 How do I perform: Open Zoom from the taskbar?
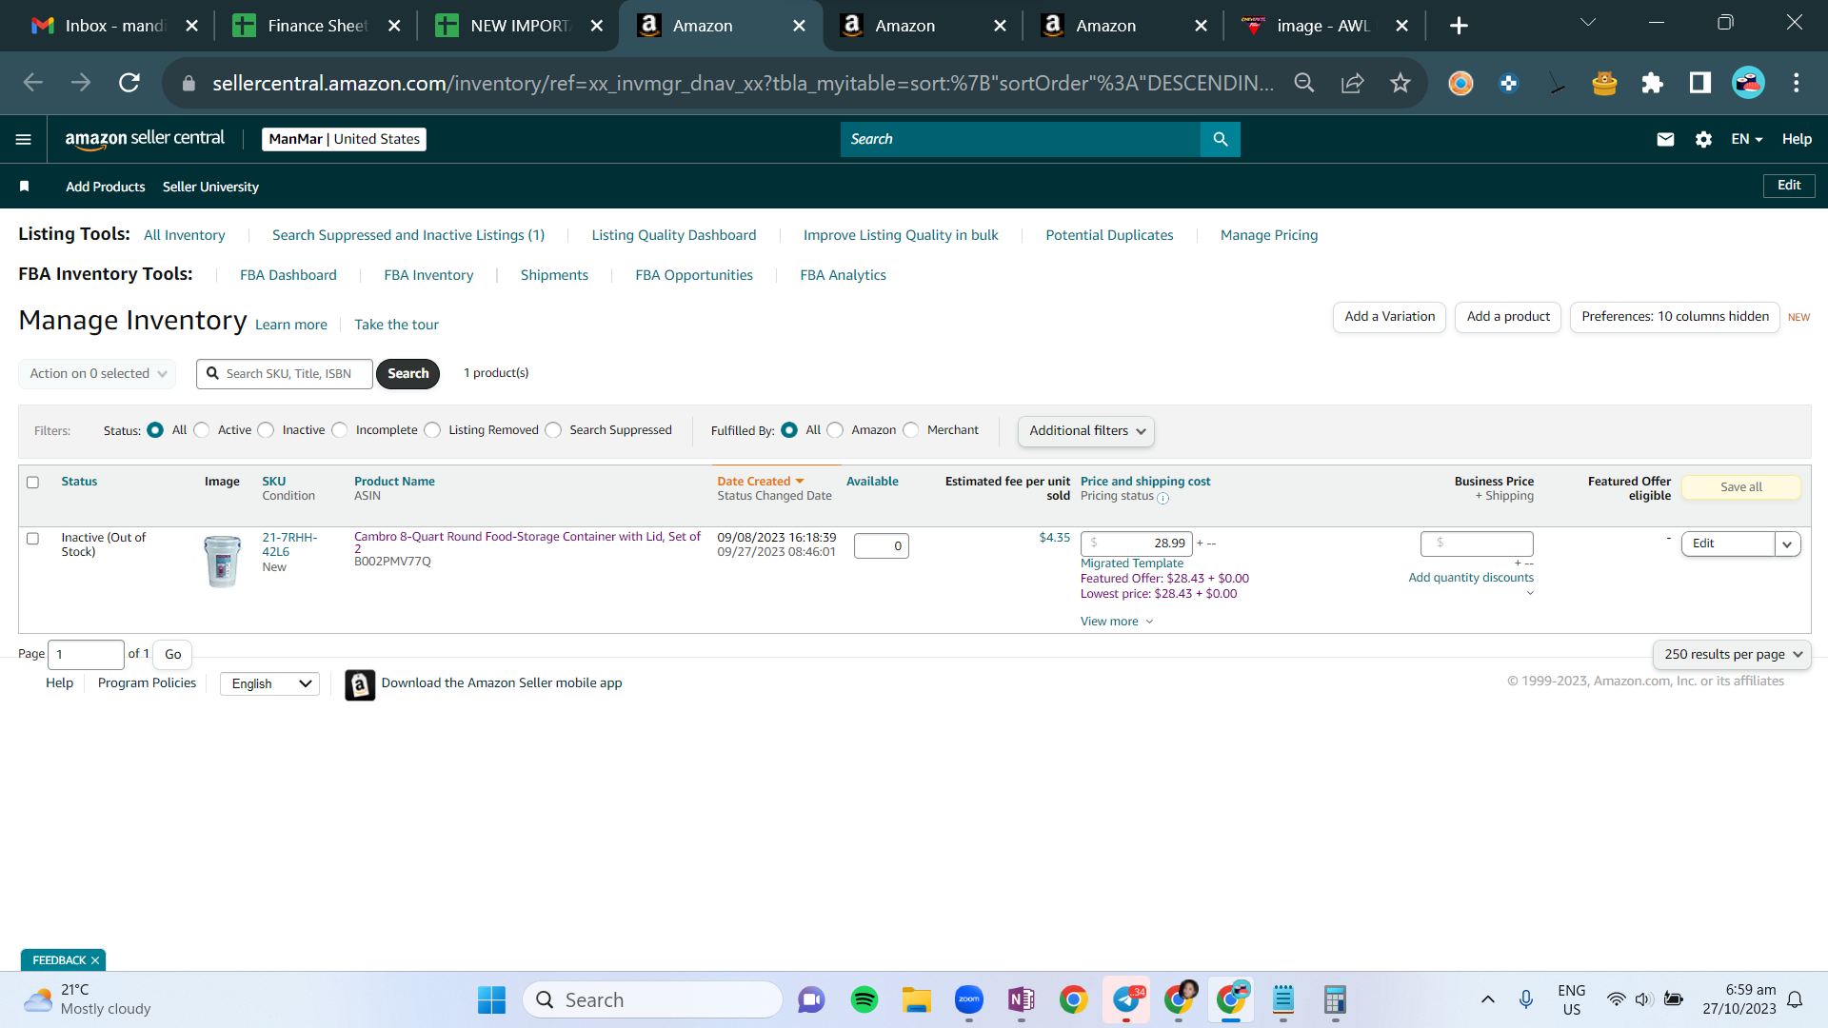pyautogui.click(x=969, y=999)
